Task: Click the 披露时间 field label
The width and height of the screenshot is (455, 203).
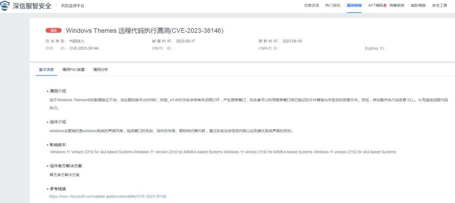Action: 163,41
